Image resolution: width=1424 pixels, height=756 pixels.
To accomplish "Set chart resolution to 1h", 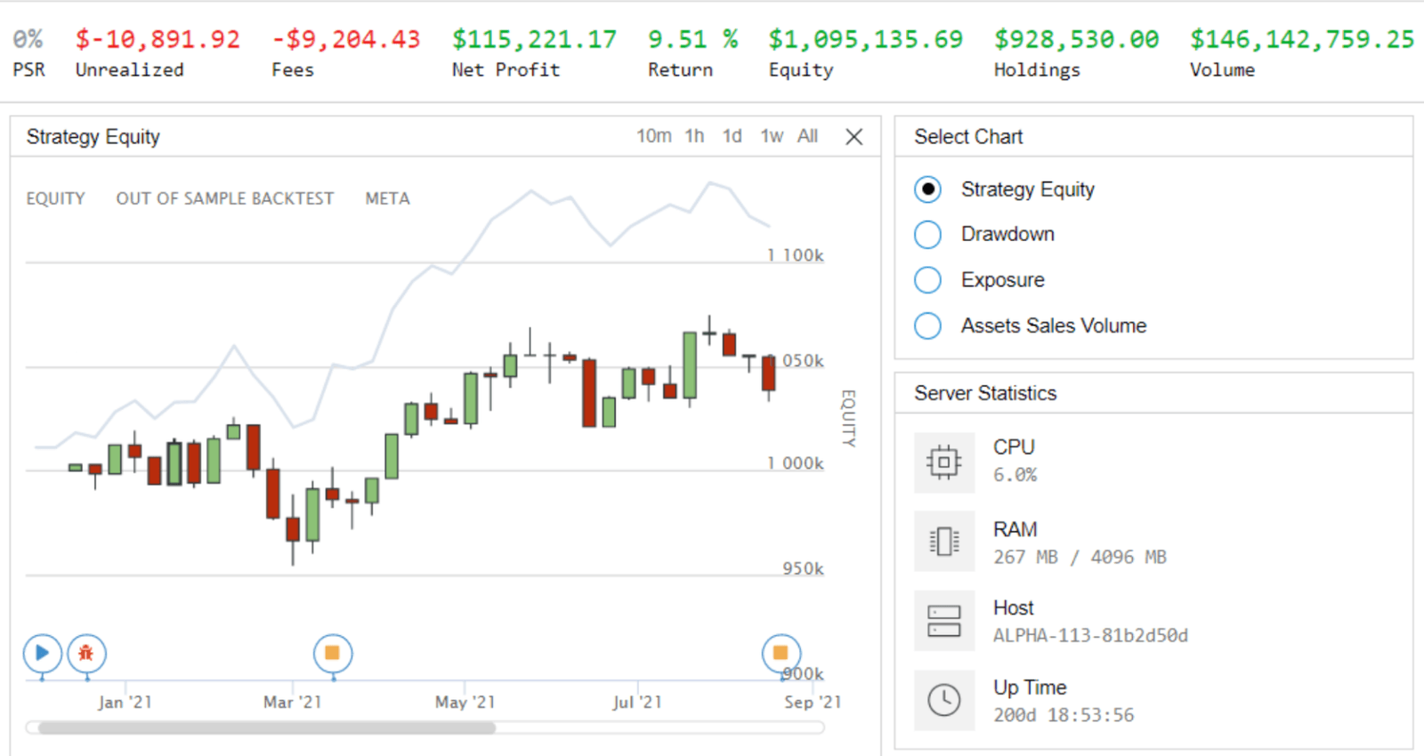I will coord(694,136).
